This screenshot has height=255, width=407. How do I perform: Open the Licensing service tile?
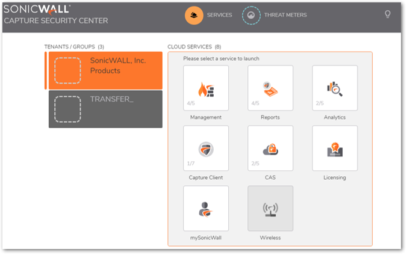click(x=335, y=148)
